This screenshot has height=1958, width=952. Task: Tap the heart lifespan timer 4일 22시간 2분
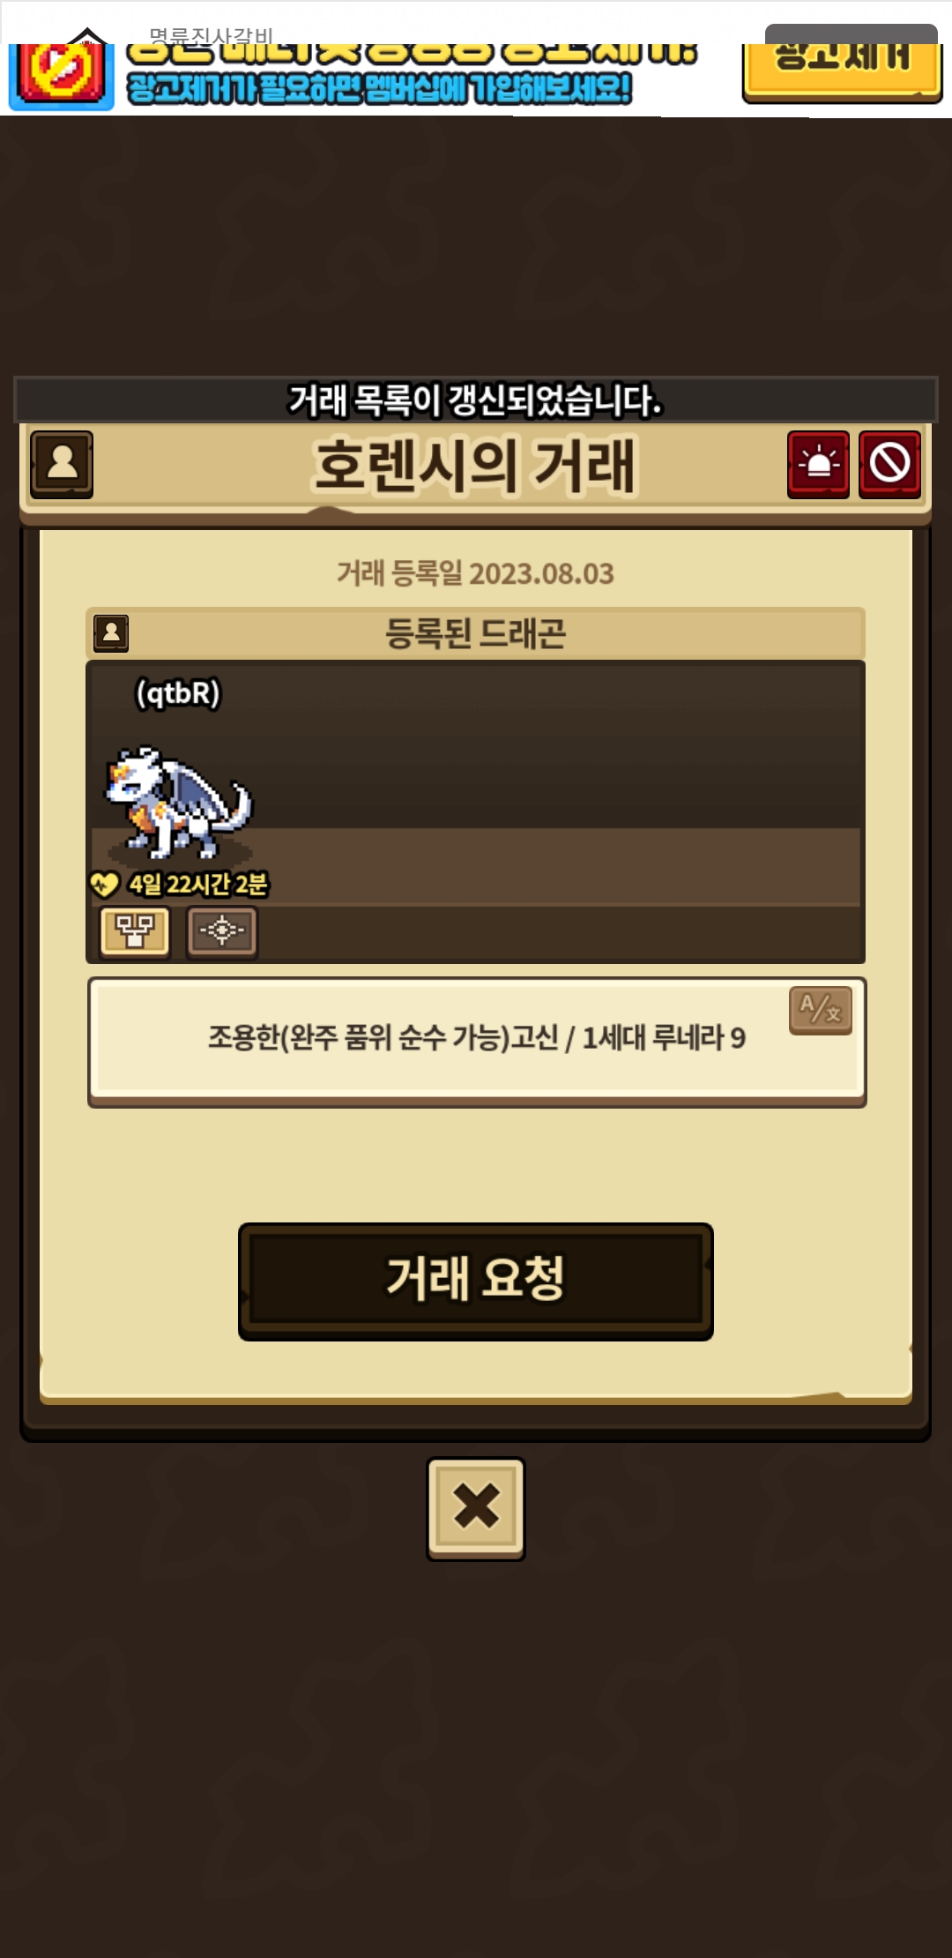179,884
